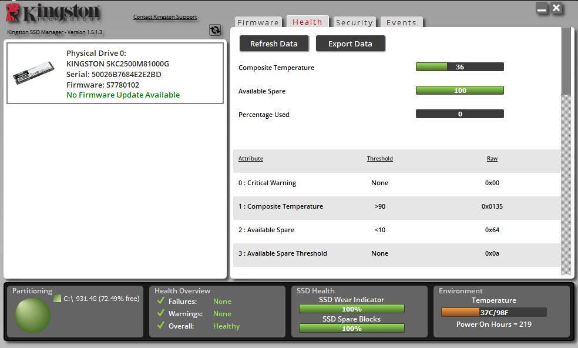The width and height of the screenshot is (578, 348).
Task: Click the refresh drive list icon
Action: pyautogui.click(x=215, y=30)
